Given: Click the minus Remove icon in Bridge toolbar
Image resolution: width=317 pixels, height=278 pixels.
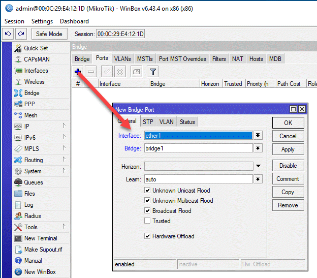Looking at the screenshot, I should coord(91,71).
